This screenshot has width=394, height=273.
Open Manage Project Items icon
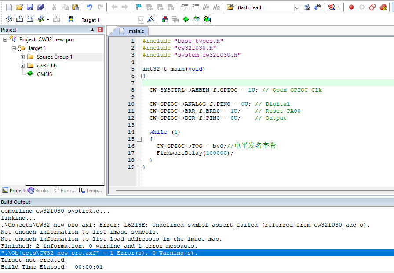165,19
